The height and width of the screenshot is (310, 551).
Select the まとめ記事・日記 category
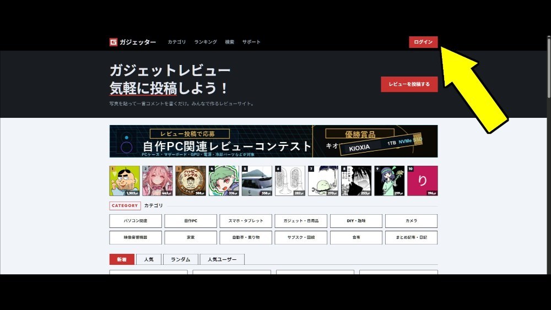411,237
